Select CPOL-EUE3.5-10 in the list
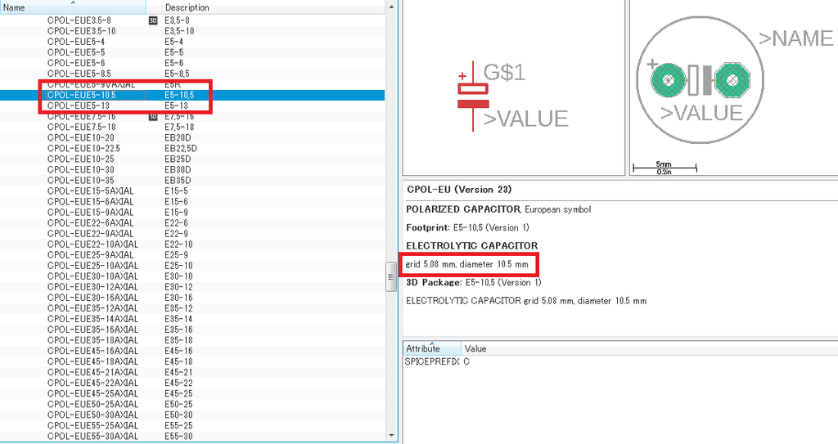This screenshot has height=444, width=838. (x=81, y=31)
